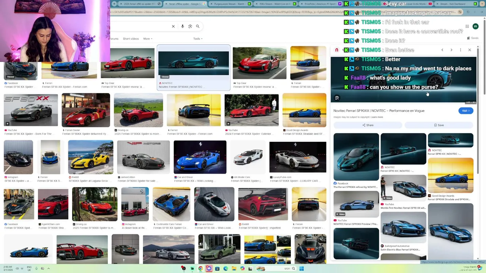Open AN Model Cars white Ferrari image
486x273 pixels.
click(x=248, y=157)
